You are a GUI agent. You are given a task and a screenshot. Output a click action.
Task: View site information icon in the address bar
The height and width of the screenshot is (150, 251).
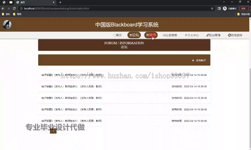(21, 8)
